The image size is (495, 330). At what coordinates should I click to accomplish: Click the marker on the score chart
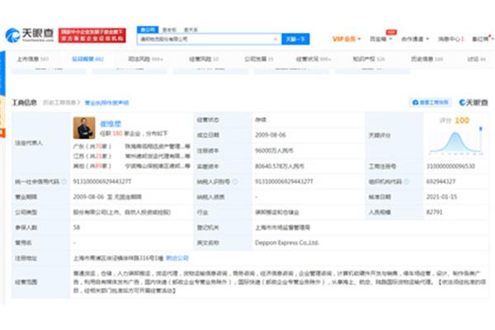pos(481,129)
